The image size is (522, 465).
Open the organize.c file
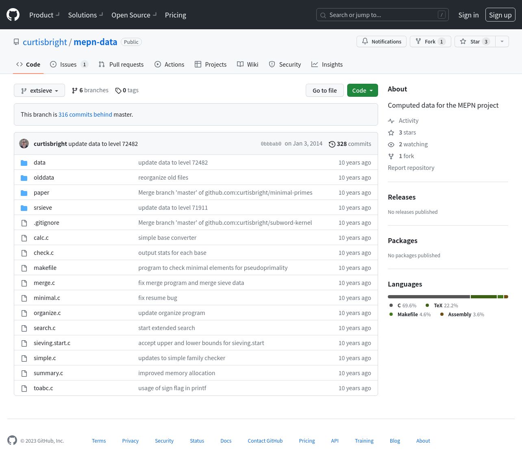point(47,313)
